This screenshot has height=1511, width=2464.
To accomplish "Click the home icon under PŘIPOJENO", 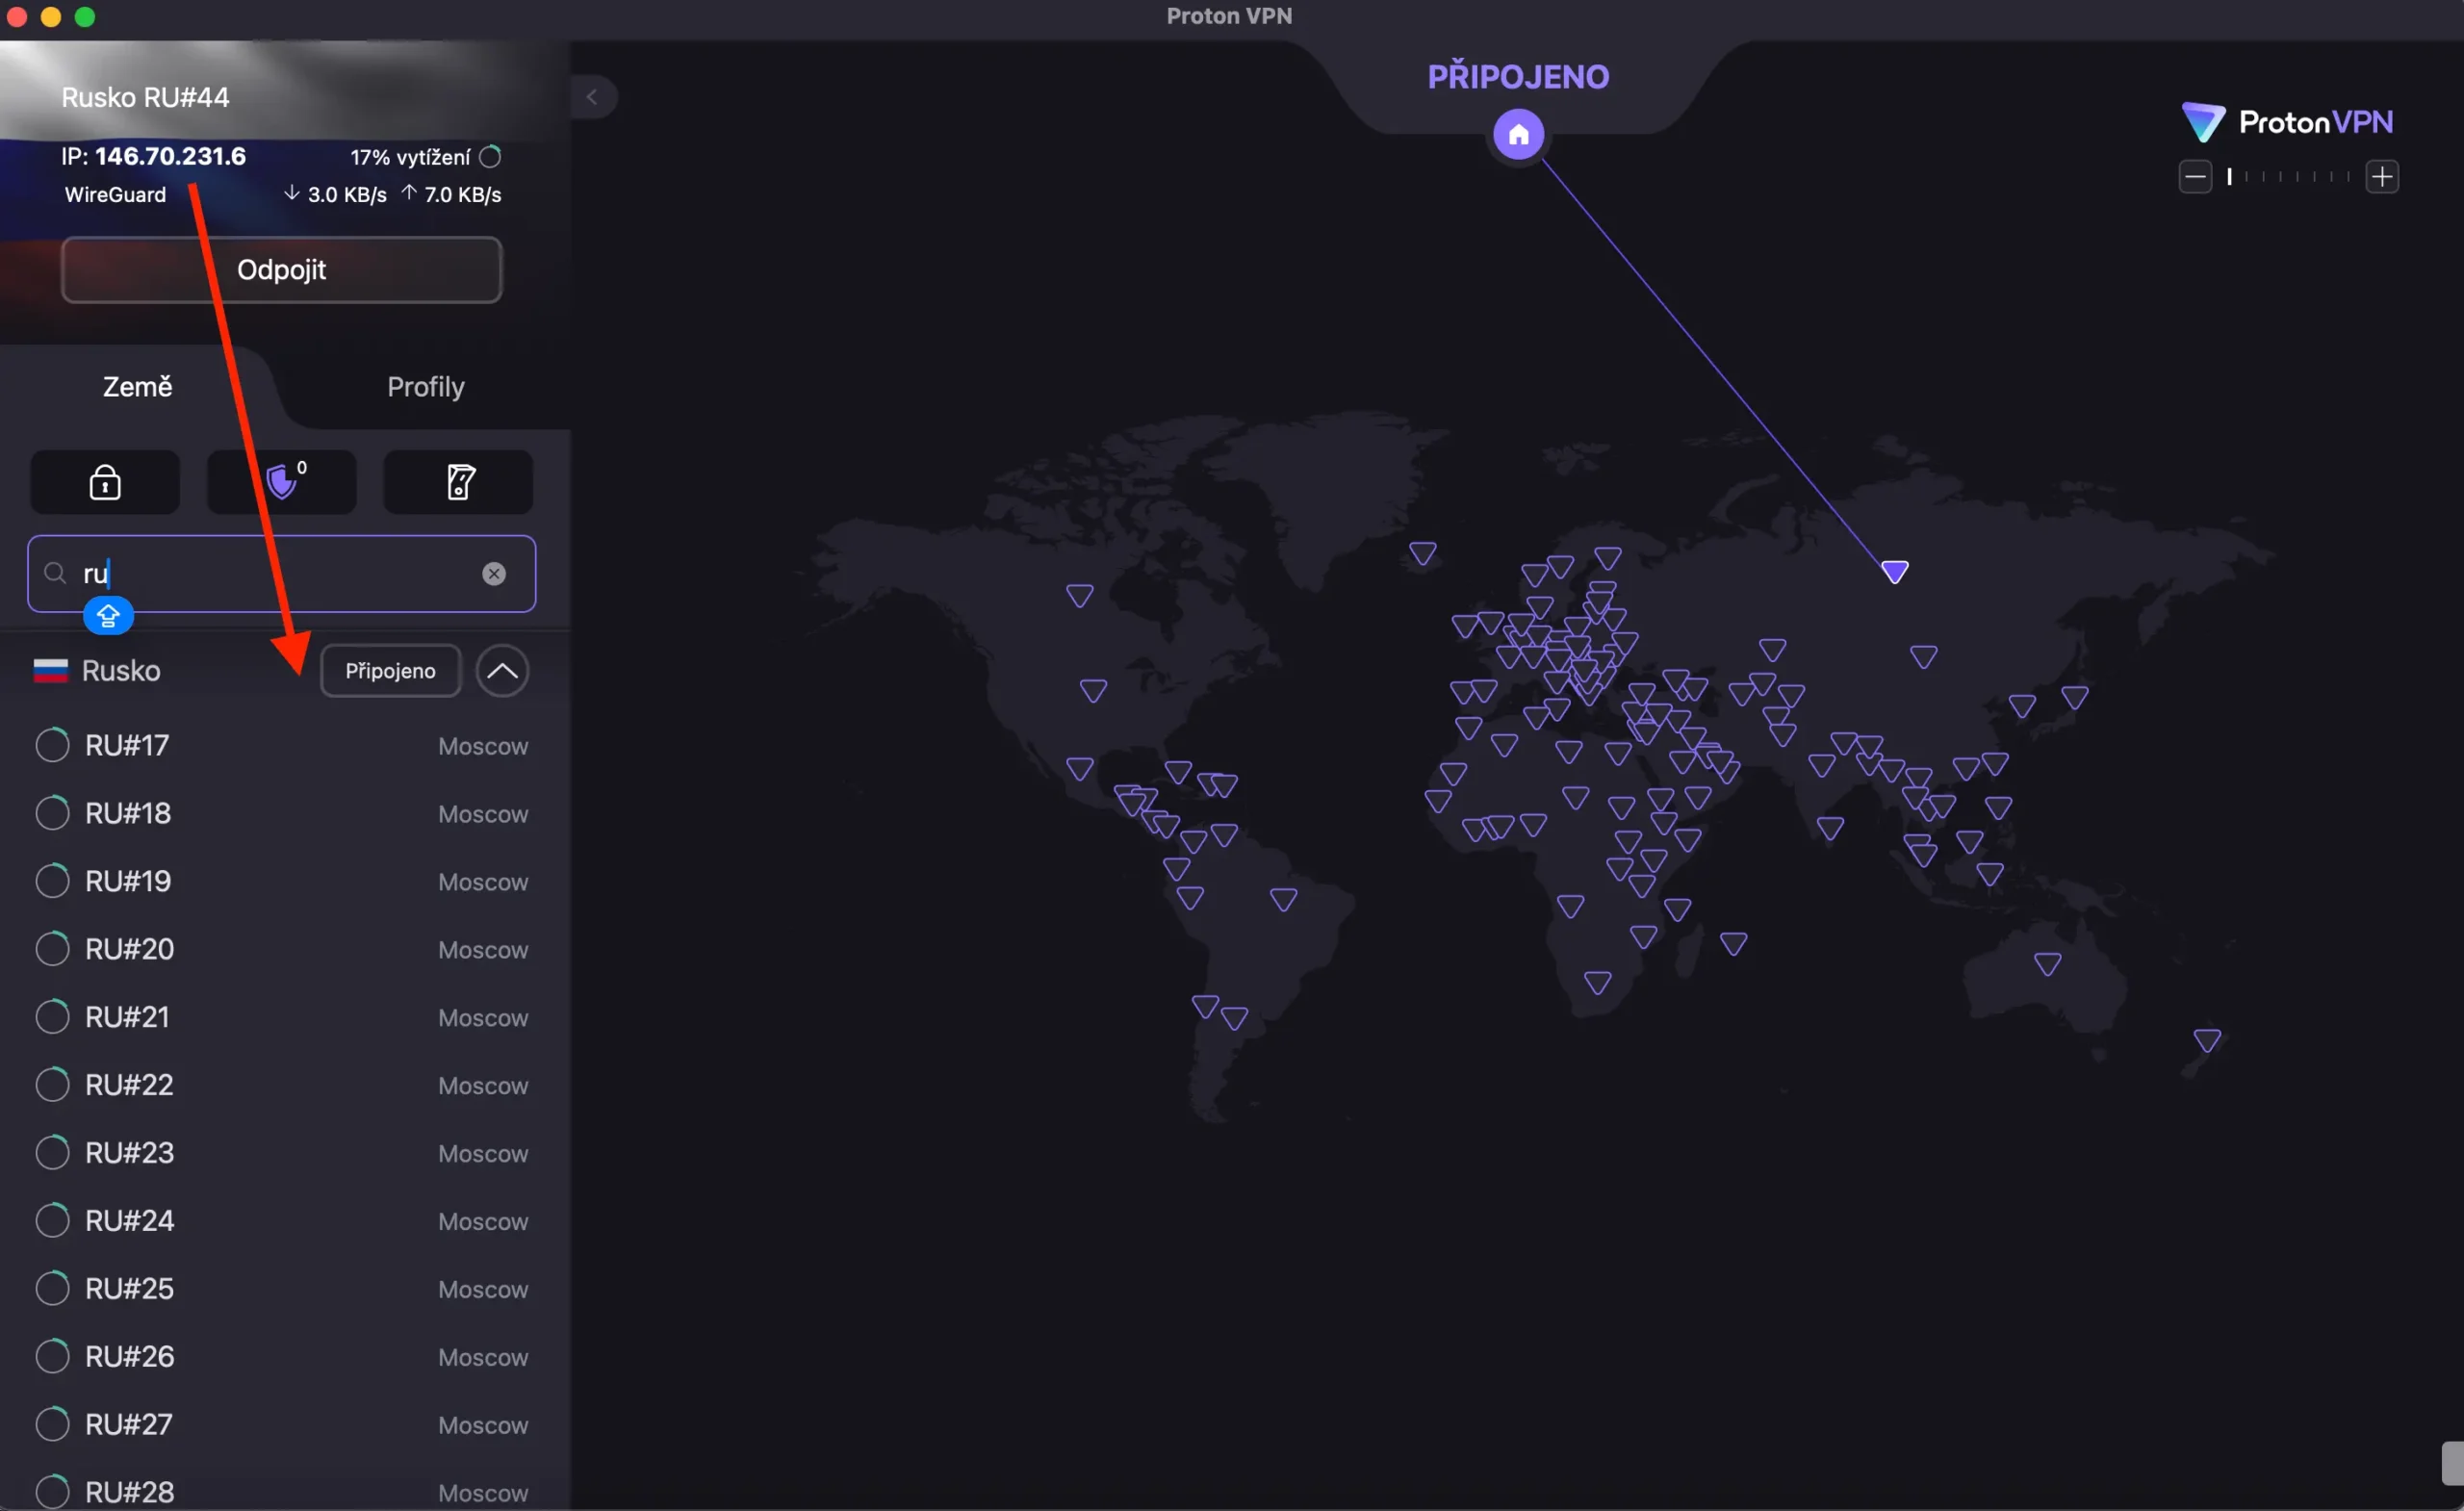I will tap(1518, 133).
